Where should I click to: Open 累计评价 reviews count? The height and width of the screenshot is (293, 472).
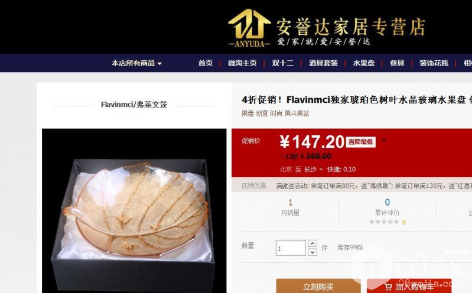point(387,207)
